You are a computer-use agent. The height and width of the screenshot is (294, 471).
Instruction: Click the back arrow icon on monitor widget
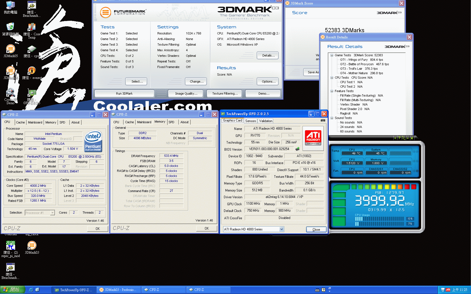pos(395,138)
